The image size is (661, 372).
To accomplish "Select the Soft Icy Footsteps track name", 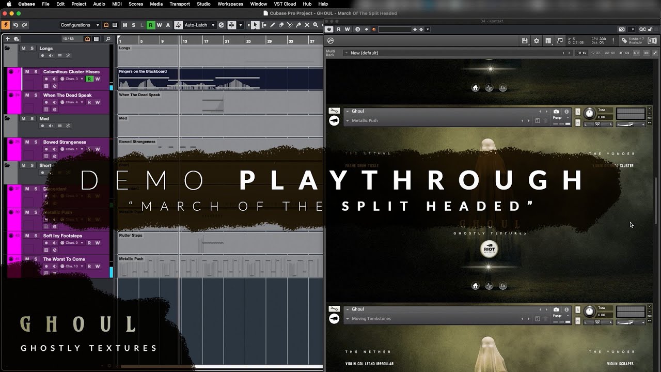I will tap(62, 236).
